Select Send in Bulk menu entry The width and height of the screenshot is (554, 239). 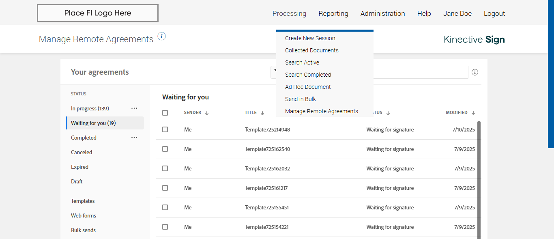[300, 99]
